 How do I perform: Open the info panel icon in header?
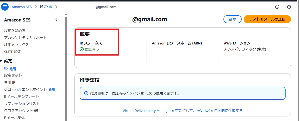coord(277,7)
